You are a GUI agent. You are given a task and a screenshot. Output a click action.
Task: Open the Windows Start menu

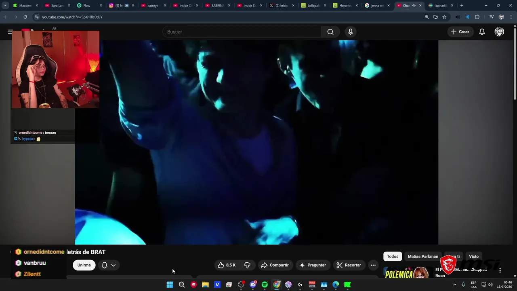[170, 285]
